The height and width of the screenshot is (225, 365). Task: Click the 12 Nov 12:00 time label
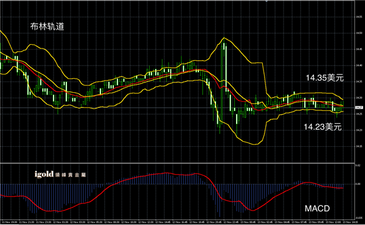pos(146,222)
